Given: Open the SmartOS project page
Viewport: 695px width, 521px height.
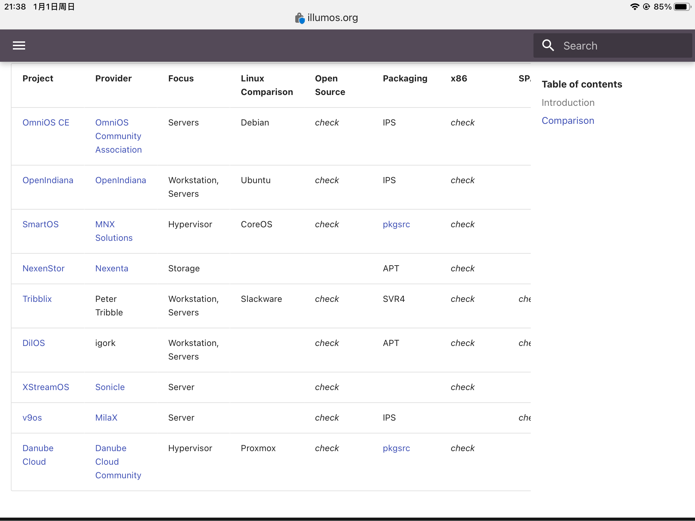Looking at the screenshot, I should point(40,224).
